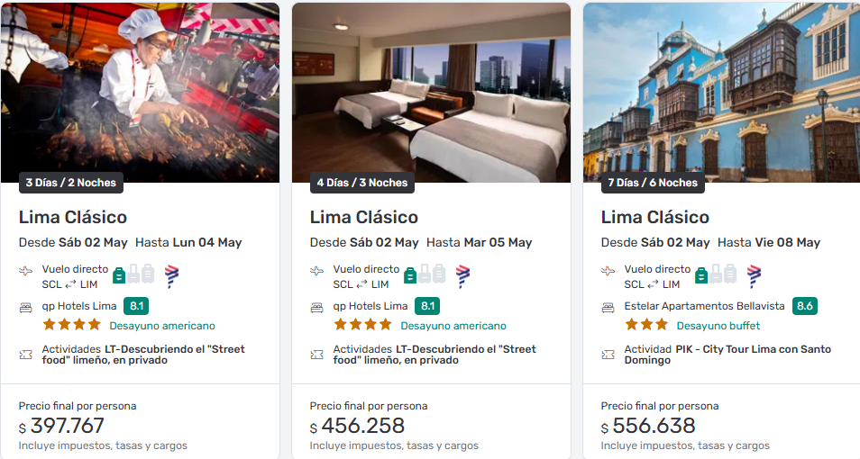Click the "Desayuno buffet" text
Screen dimensions: 860x459
pyautogui.click(x=718, y=326)
